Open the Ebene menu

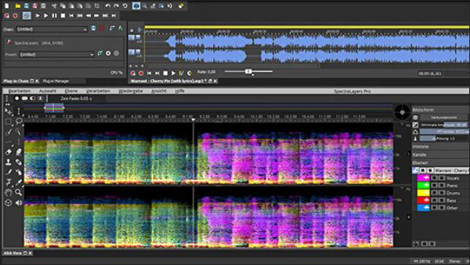(71, 91)
